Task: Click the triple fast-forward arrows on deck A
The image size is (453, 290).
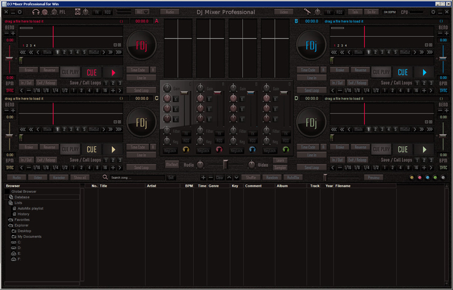Action: point(118,53)
